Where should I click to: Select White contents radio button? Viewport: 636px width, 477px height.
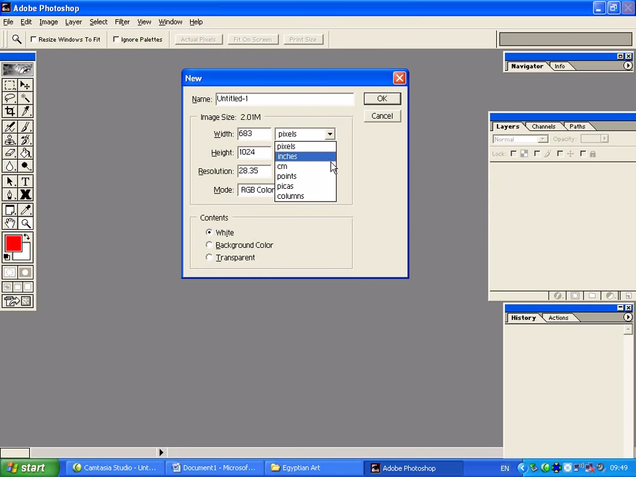[209, 233]
